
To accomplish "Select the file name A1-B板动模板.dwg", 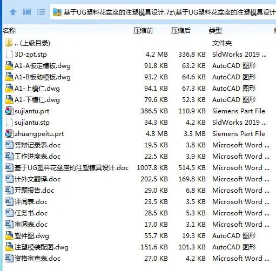I will point(43,77).
